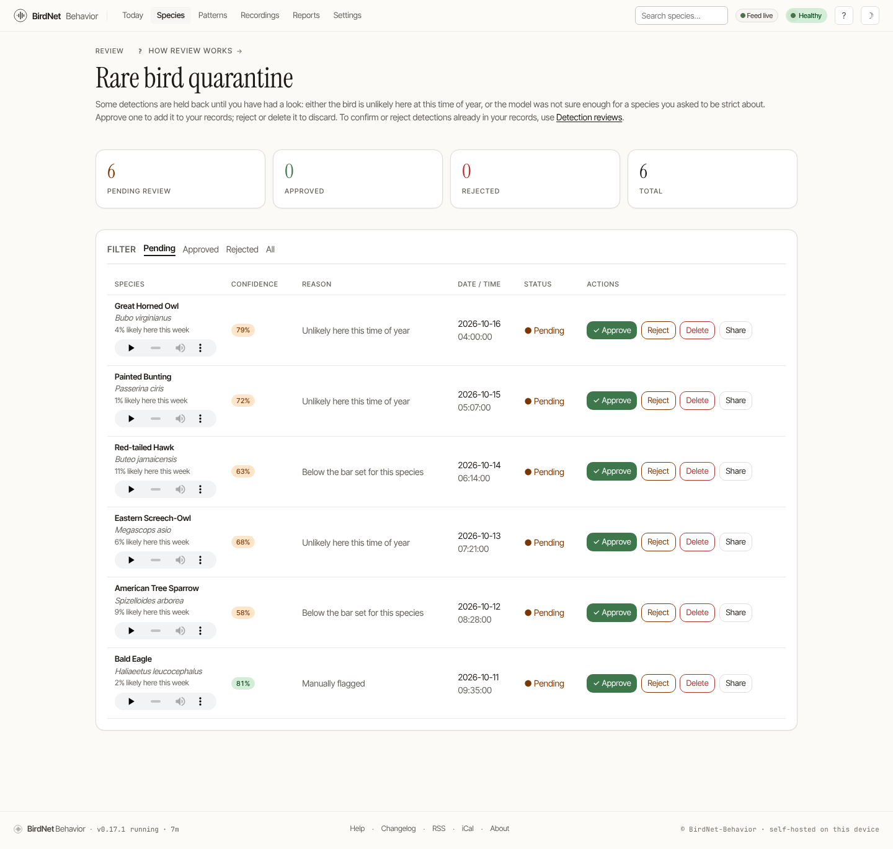The width and height of the screenshot is (893, 849).
Task: Show the Approved filter tab
Action: [x=201, y=249]
